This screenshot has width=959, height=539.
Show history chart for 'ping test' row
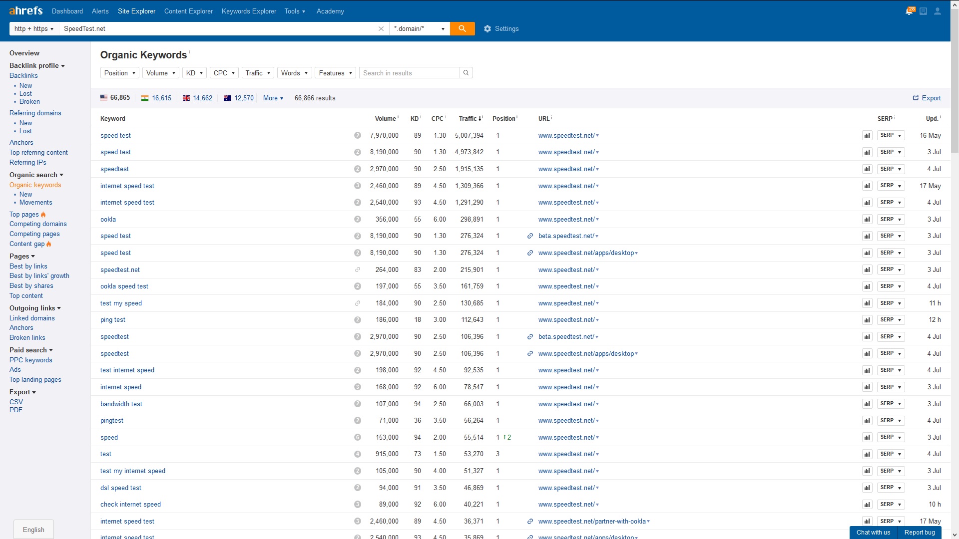tap(867, 320)
